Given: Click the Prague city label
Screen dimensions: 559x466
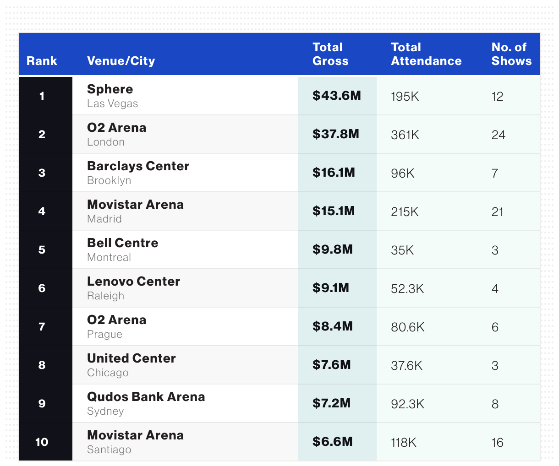Looking at the screenshot, I should coord(104,334).
